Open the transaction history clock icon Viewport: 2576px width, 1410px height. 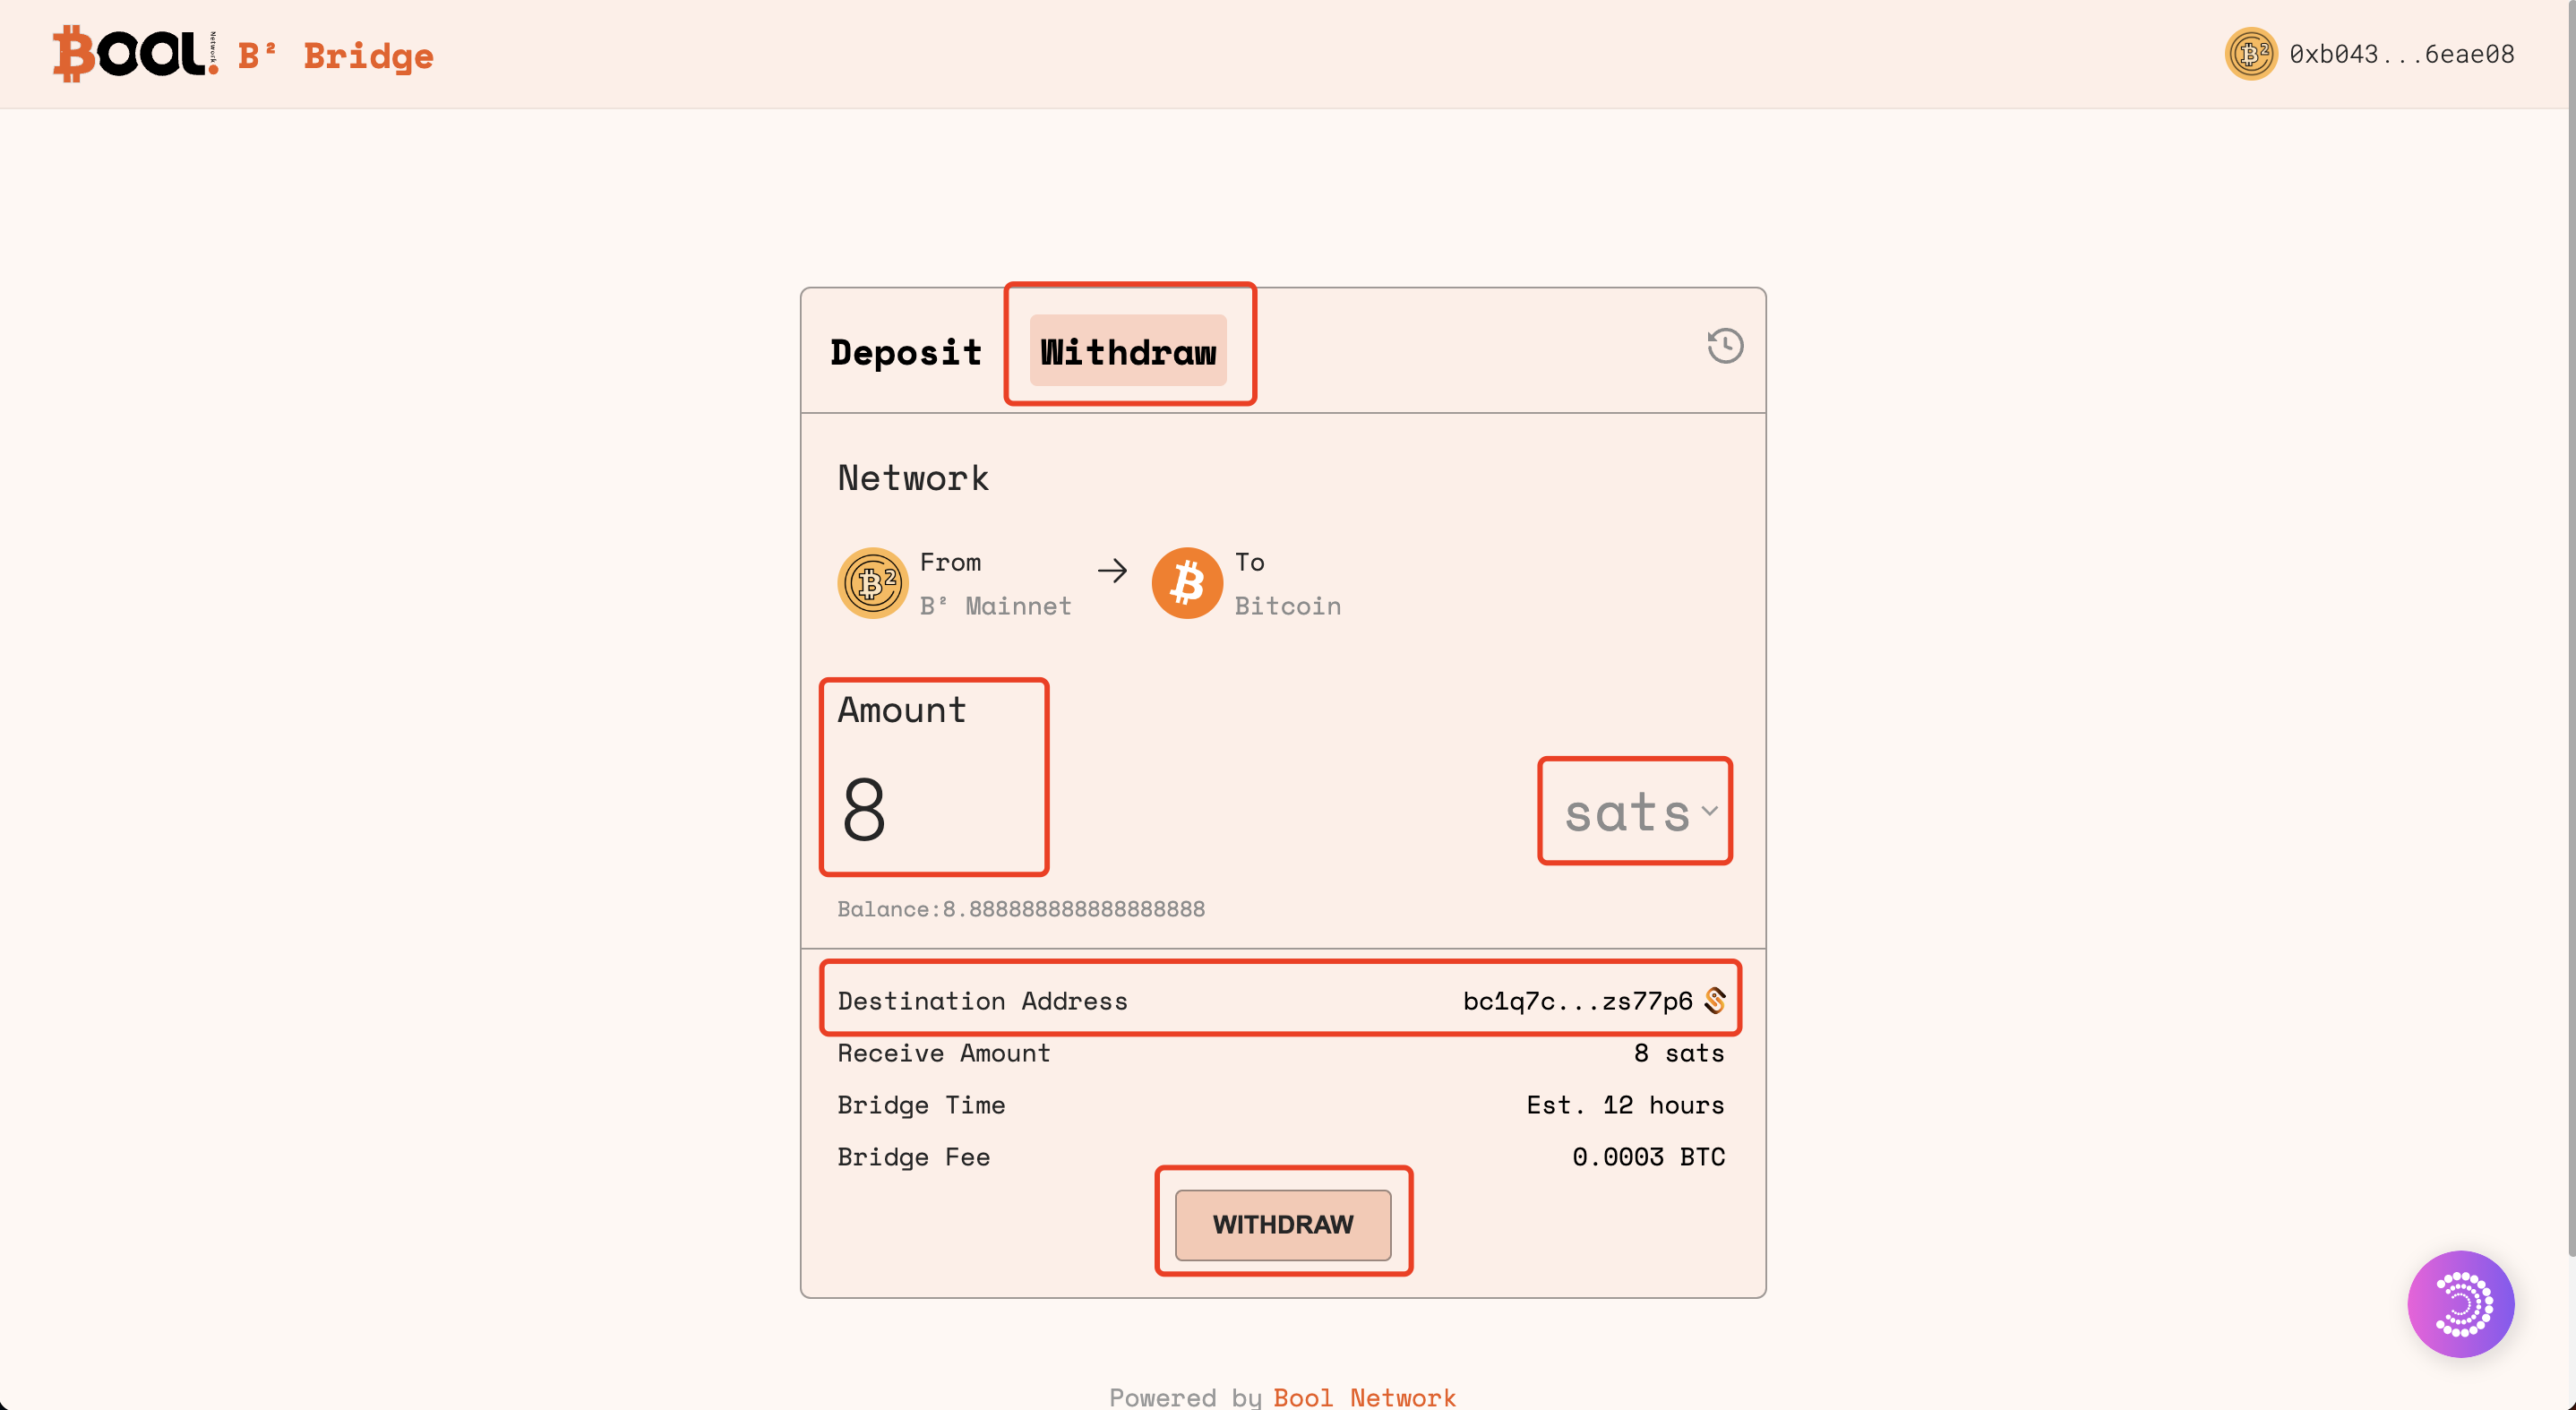[1725, 346]
